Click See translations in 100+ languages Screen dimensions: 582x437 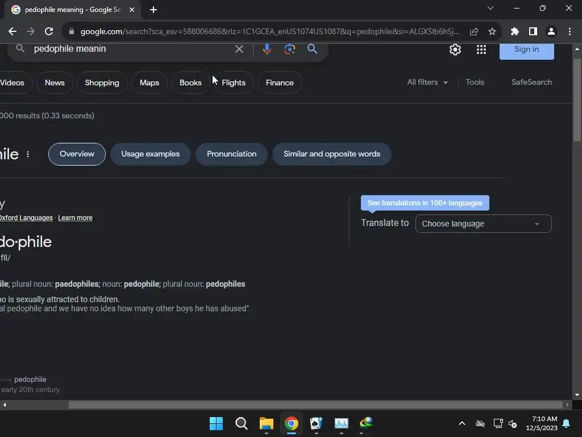point(425,203)
